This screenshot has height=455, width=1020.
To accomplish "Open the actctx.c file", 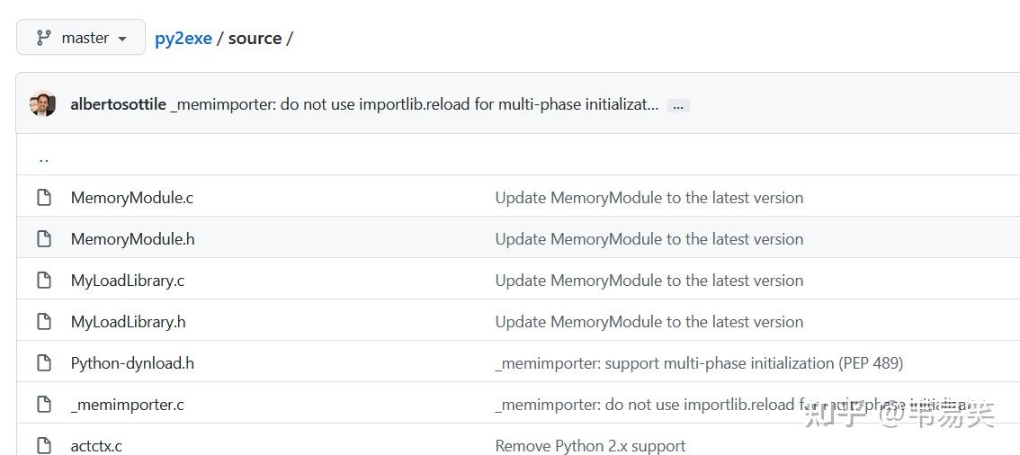I will point(96,446).
